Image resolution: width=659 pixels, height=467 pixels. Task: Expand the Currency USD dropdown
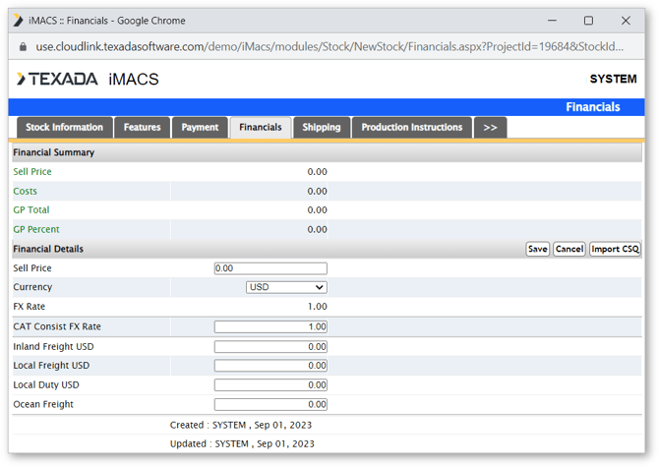(x=286, y=287)
